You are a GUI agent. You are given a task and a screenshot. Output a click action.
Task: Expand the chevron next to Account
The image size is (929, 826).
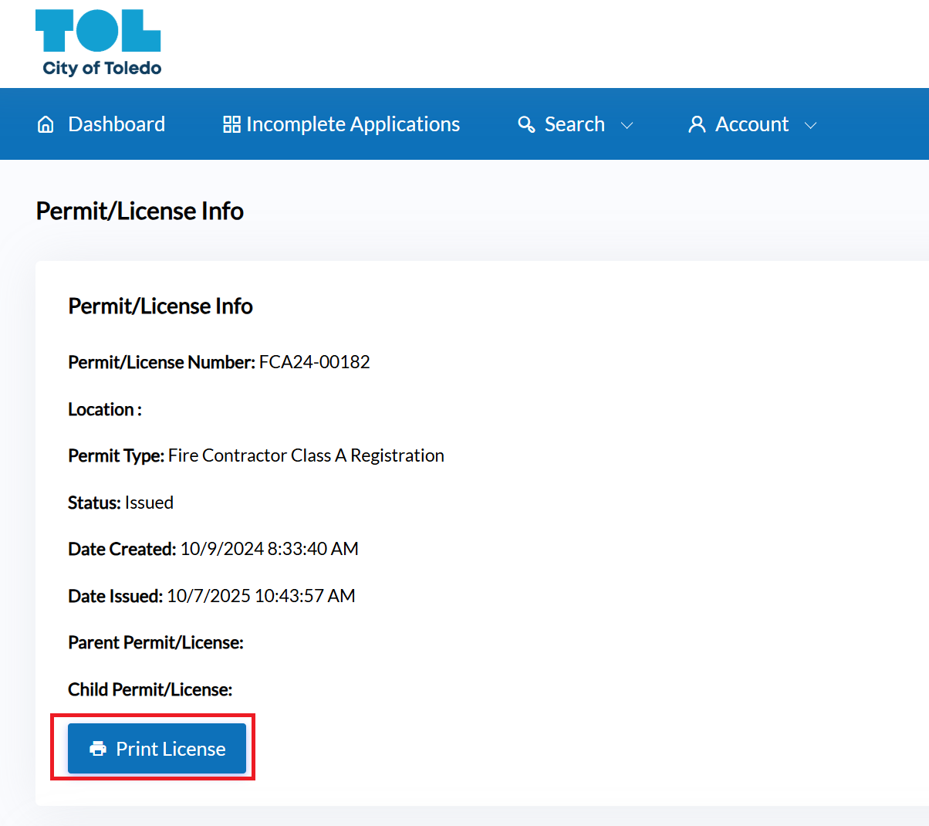click(810, 125)
